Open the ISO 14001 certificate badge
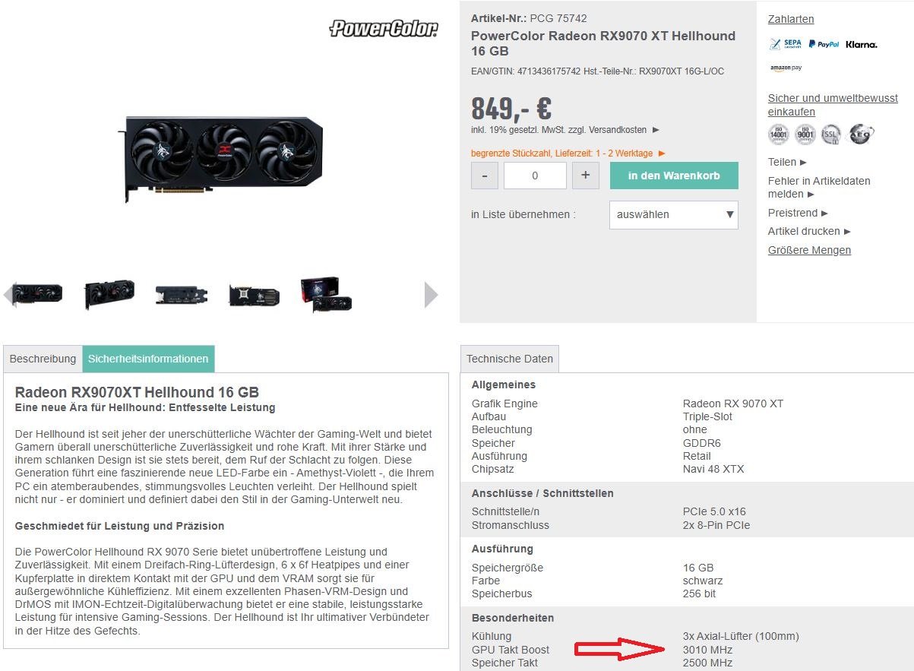The image size is (914, 671). click(779, 135)
